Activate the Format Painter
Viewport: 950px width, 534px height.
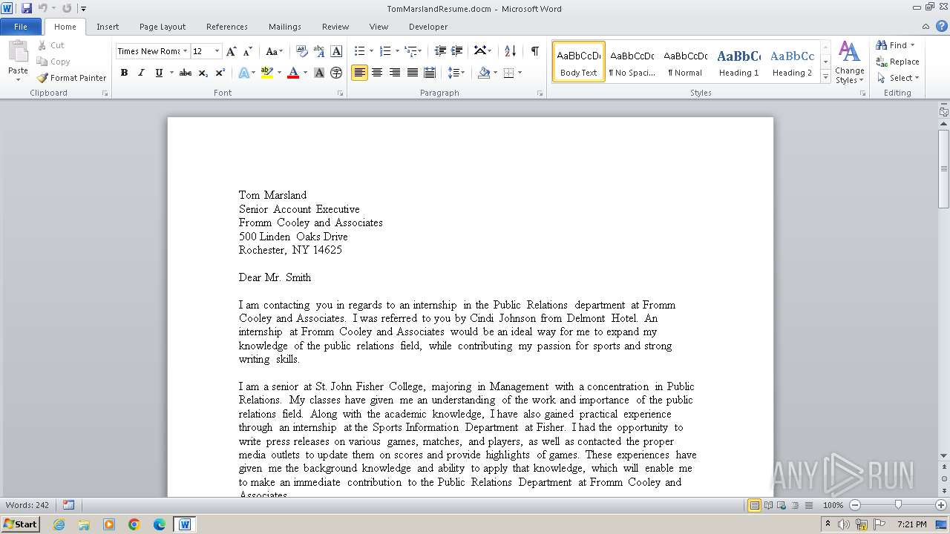tap(72, 78)
